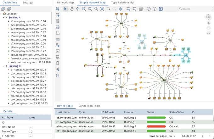Select the arrow pointer selection tool
The height and width of the screenshot is (139, 214).
(x=65, y=9)
